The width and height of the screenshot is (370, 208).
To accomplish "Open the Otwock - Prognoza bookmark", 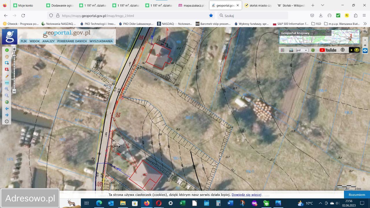I will tap(21, 24).
